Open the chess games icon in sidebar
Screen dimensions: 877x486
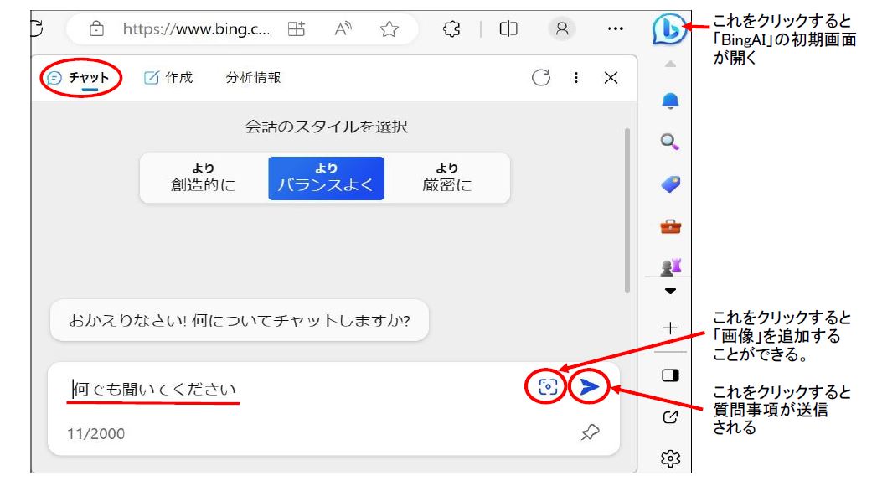(x=669, y=267)
